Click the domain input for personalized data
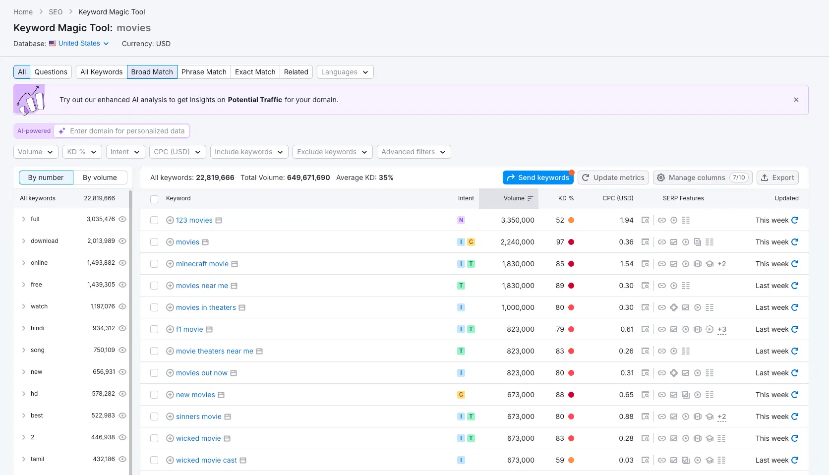829x475 pixels. click(127, 131)
